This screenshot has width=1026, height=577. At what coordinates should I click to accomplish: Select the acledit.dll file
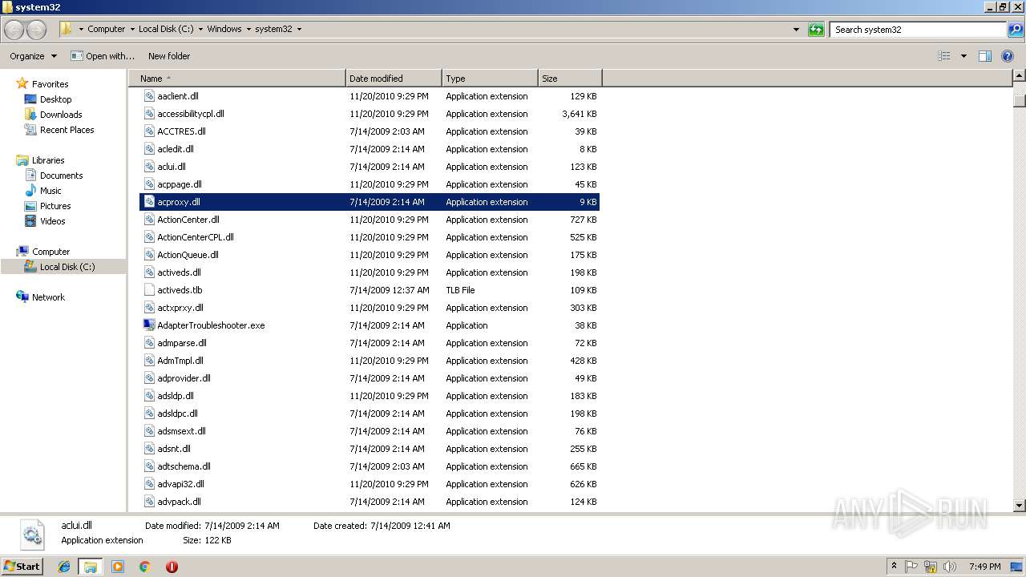[x=370, y=149]
